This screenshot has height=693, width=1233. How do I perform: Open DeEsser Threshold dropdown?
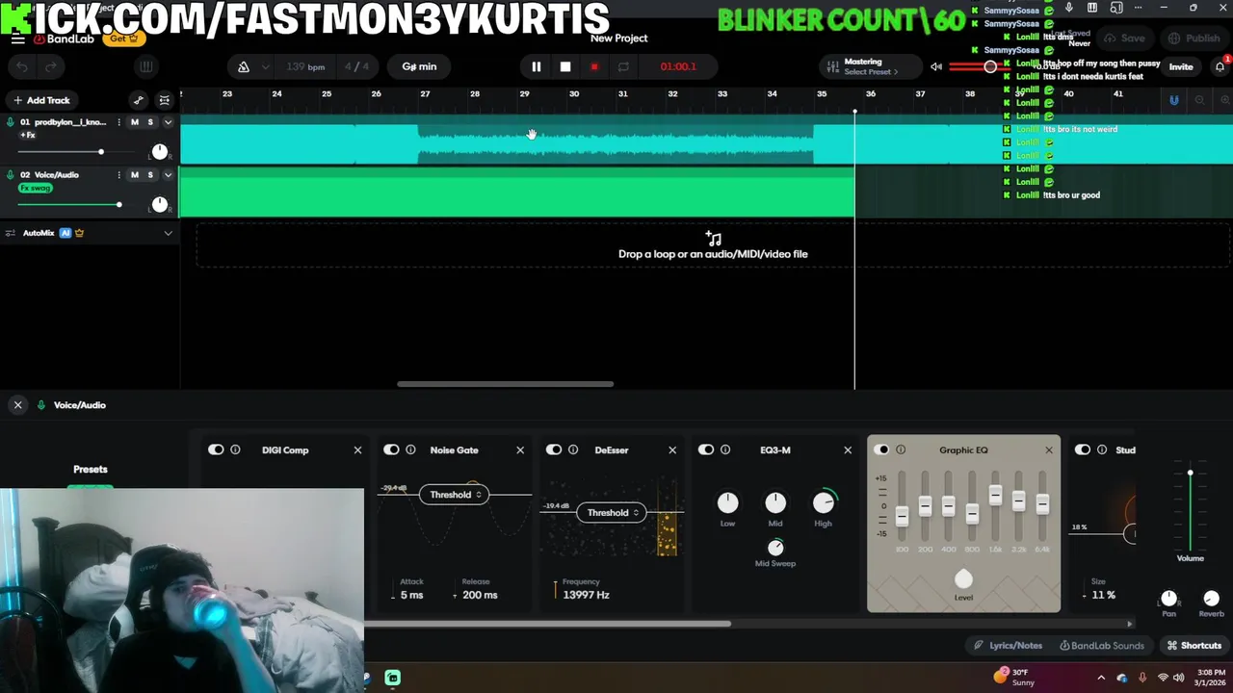point(612,513)
